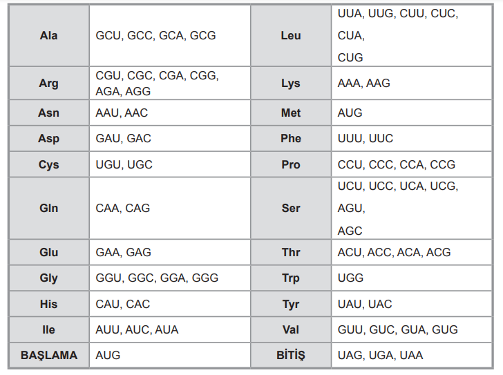
Task: Select the Lys label cell
Action: (291, 84)
